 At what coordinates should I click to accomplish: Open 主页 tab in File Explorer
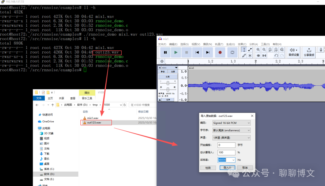point(50,98)
